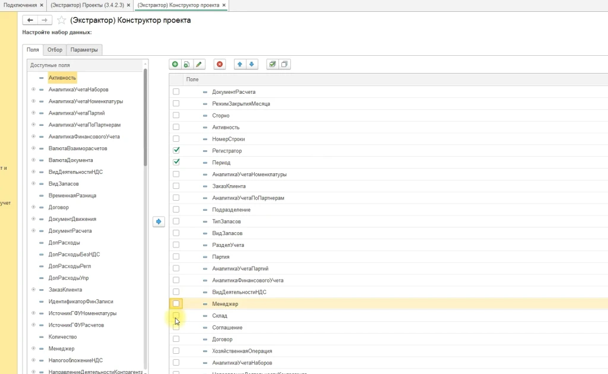608x374 pixels.
Task: Click the red delete icon
Action: [x=220, y=64]
